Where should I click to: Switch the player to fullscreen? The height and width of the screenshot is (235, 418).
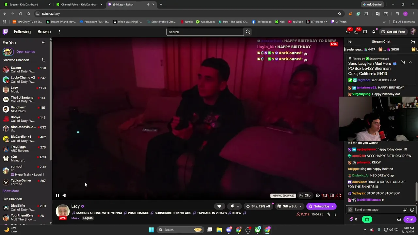coord(339,196)
